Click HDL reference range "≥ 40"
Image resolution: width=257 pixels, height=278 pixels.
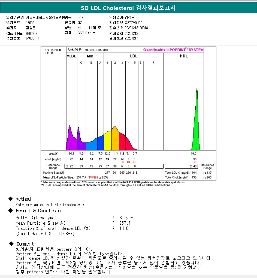tap(193, 166)
